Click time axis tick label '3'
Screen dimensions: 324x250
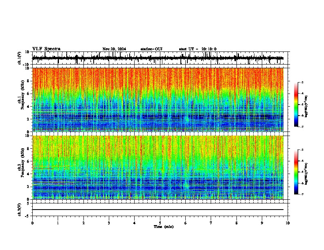click(109, 223)
